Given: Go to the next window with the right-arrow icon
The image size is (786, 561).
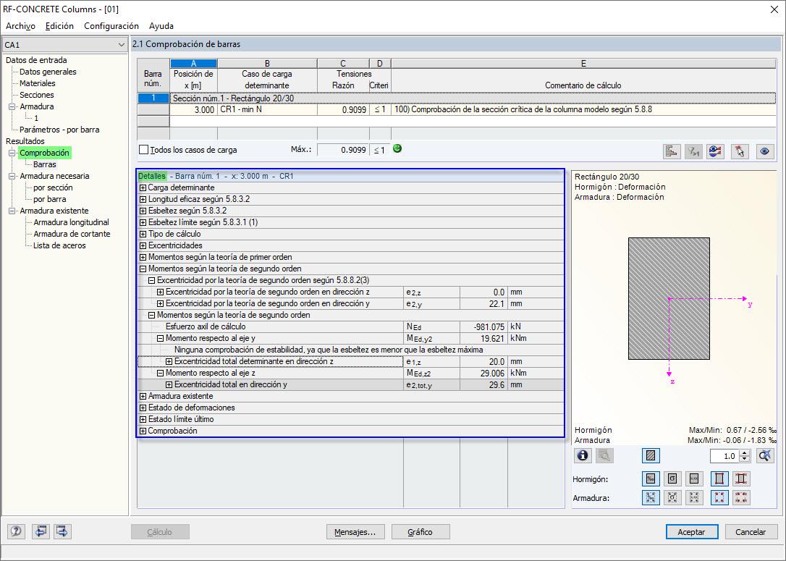Looking at the screenshot, I should [62, 531].
